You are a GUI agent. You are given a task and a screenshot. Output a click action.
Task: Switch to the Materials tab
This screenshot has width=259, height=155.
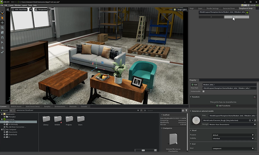73,106
